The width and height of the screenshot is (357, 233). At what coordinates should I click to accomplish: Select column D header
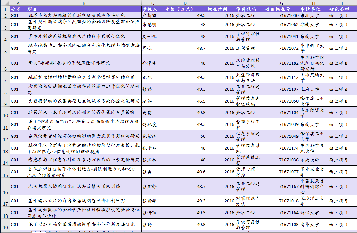pos(185,3)
